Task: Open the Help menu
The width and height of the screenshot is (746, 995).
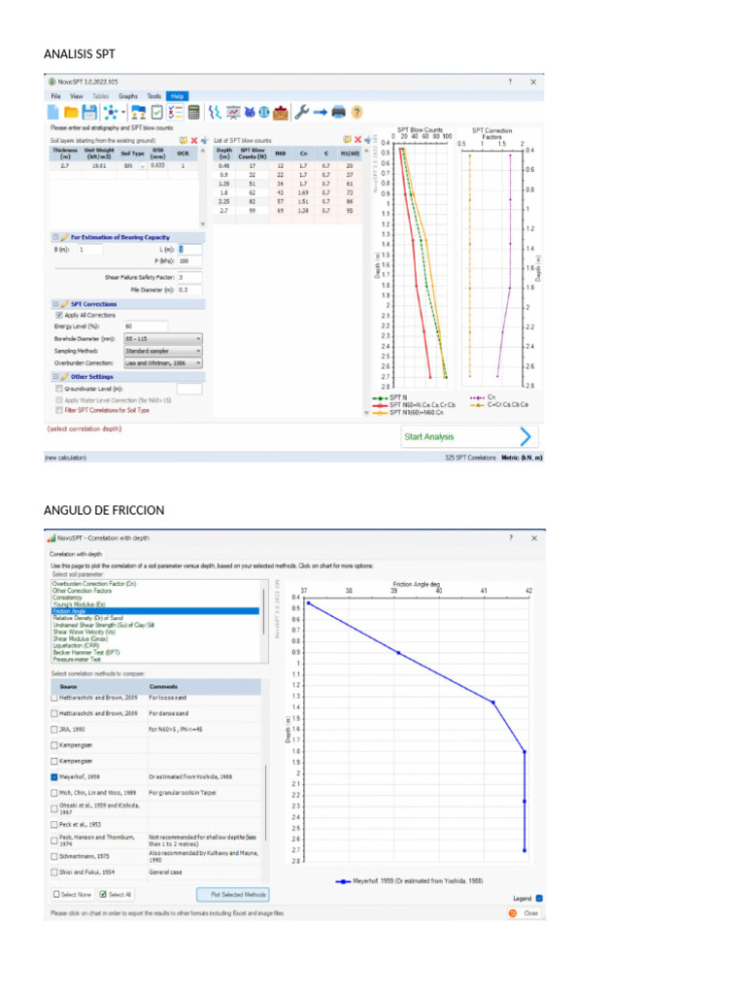Action: (x=177, y=96)
